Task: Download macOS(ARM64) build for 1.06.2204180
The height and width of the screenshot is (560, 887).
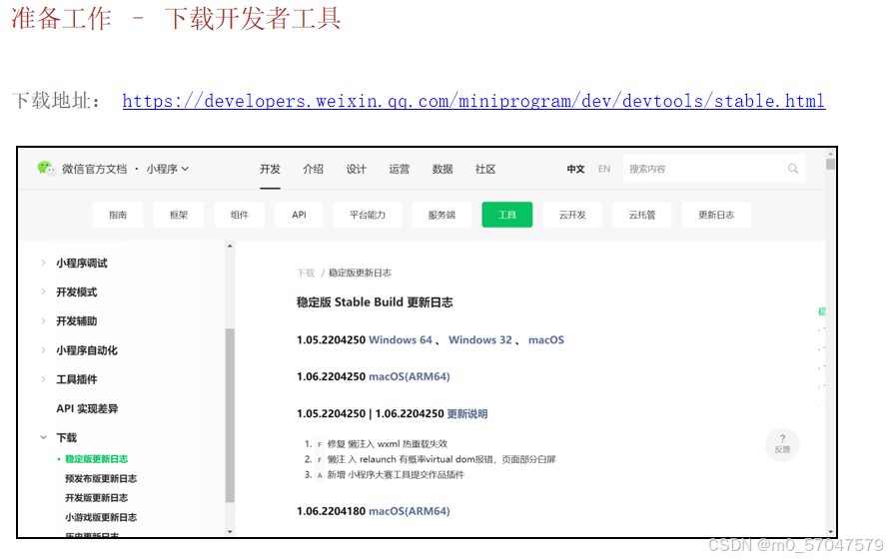Action: [409, 511]
